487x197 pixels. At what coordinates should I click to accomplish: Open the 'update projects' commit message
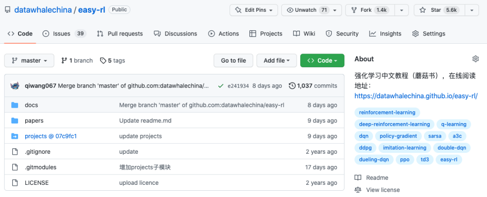pos(140,136)
